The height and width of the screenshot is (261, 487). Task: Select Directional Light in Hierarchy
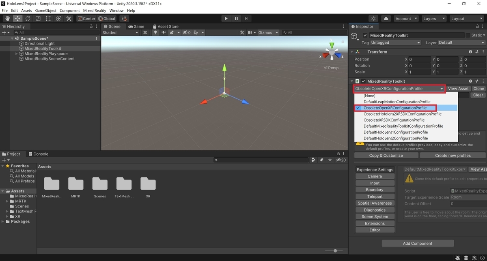(x=39, y=43)
